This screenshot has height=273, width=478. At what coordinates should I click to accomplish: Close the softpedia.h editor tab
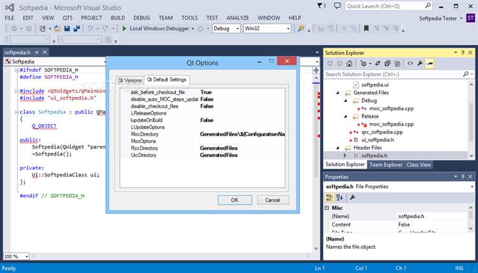point(45,52)
